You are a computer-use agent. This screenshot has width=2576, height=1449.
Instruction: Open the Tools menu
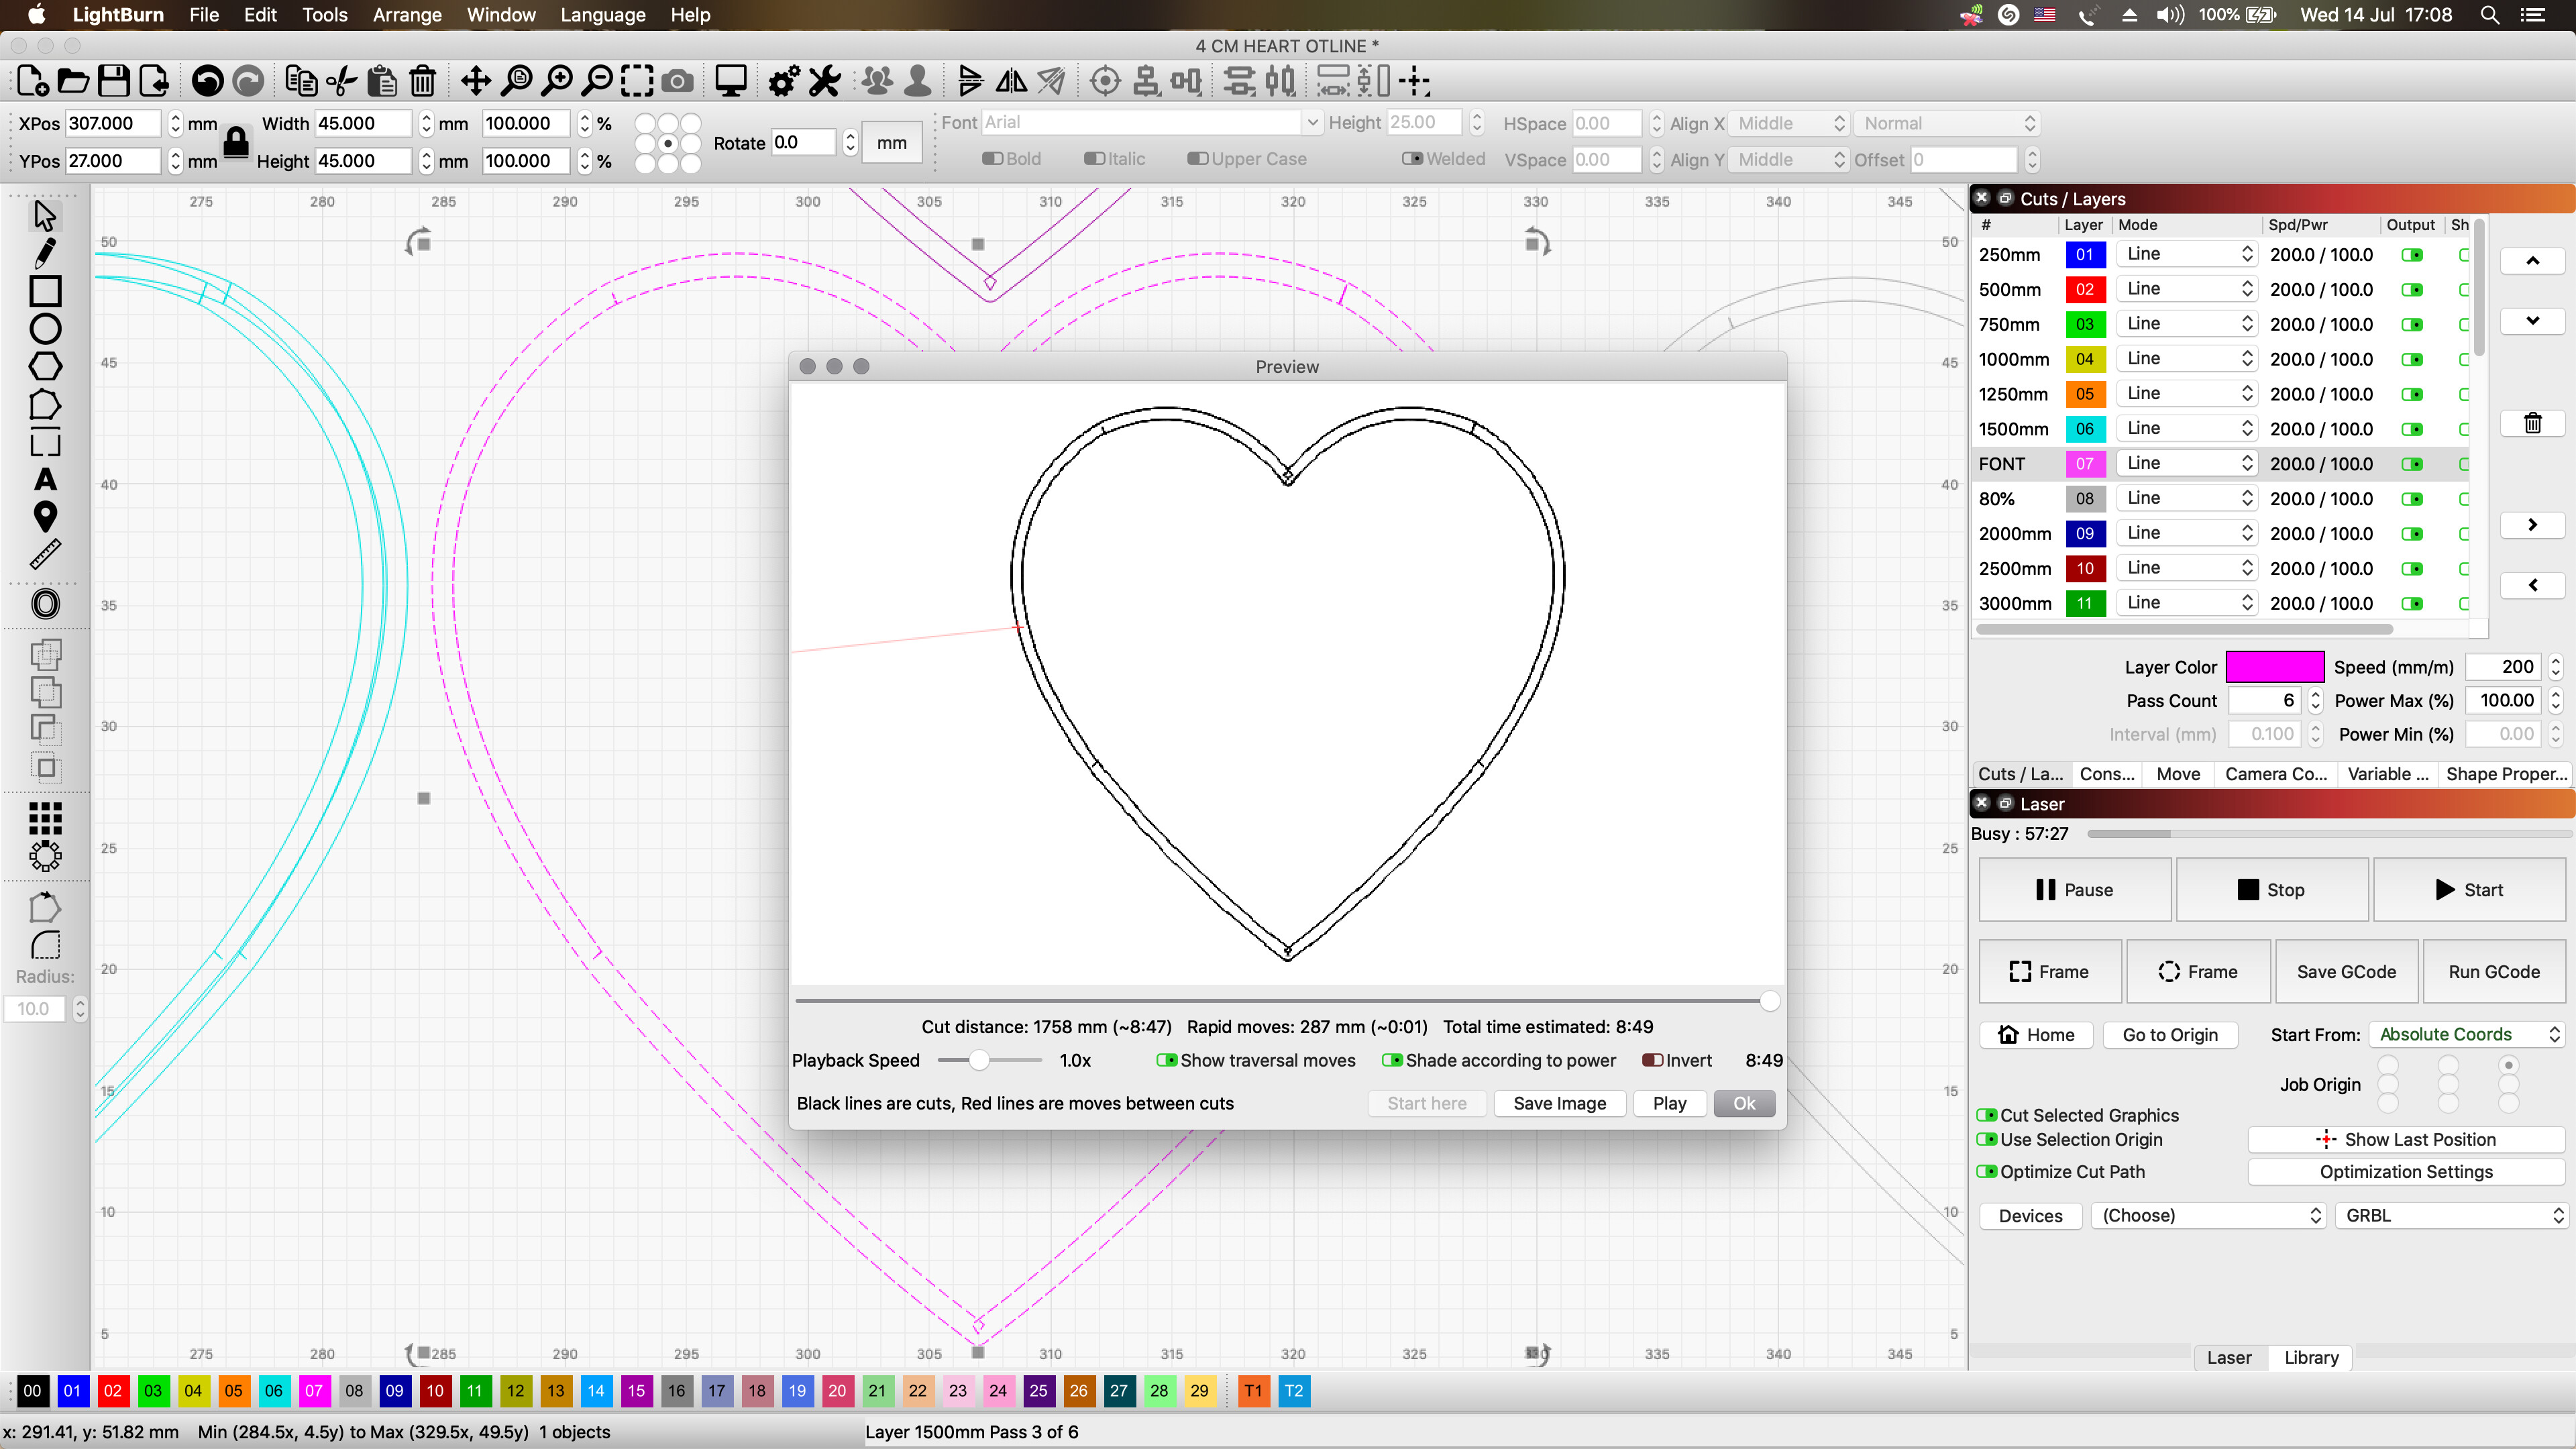click(324, 15)
